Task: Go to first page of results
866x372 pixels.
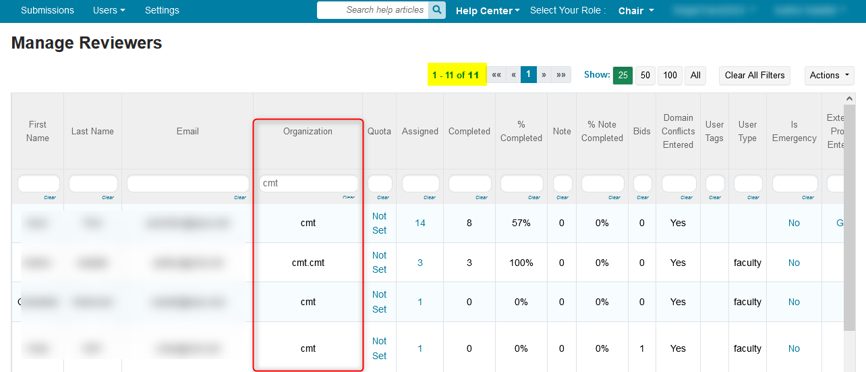Action: click(496, 75)
